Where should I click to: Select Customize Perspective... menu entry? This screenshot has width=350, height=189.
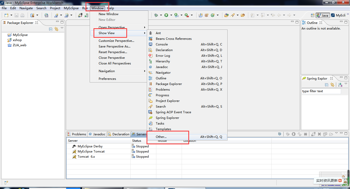click(116, 41)
